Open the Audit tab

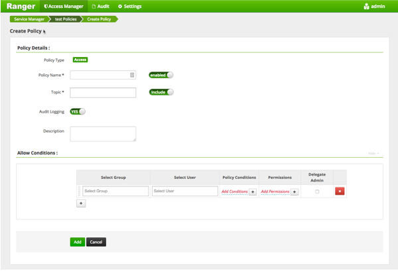coord(100,6)
